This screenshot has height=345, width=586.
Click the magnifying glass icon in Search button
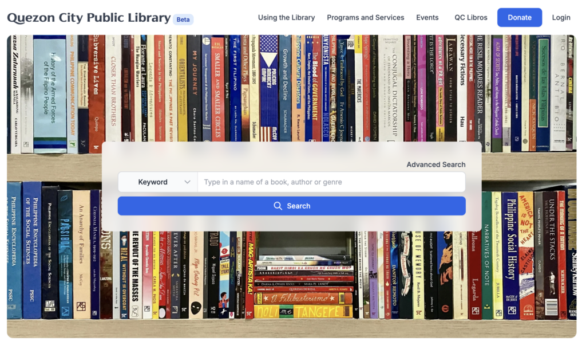[278, 206]
